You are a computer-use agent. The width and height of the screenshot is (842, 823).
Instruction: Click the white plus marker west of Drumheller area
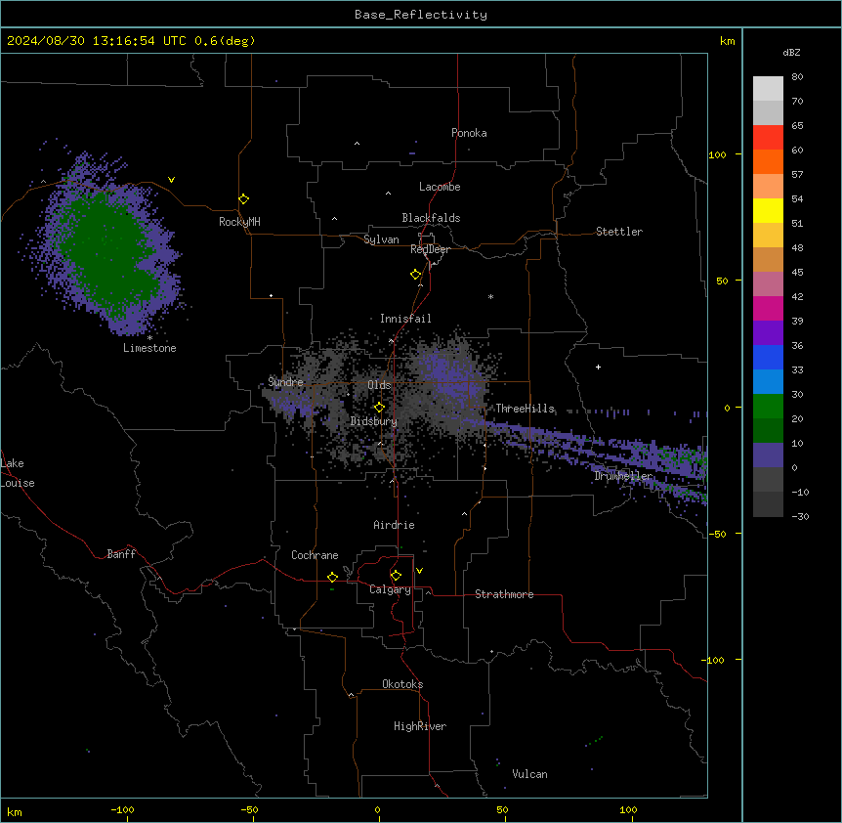point(598,367)
